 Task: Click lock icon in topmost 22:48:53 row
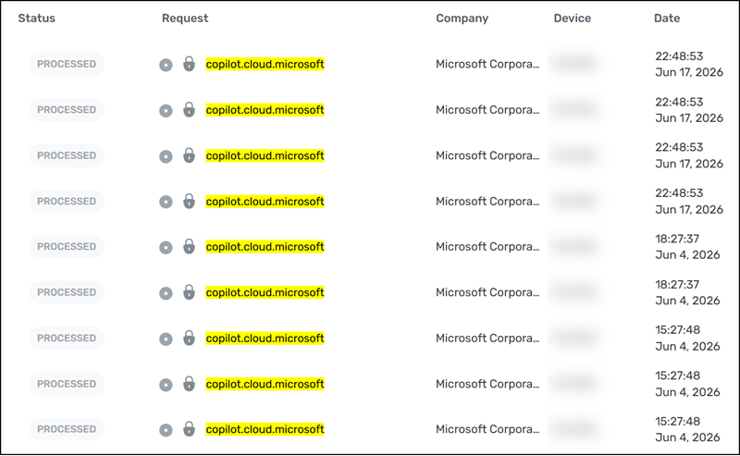click(189, 64)
